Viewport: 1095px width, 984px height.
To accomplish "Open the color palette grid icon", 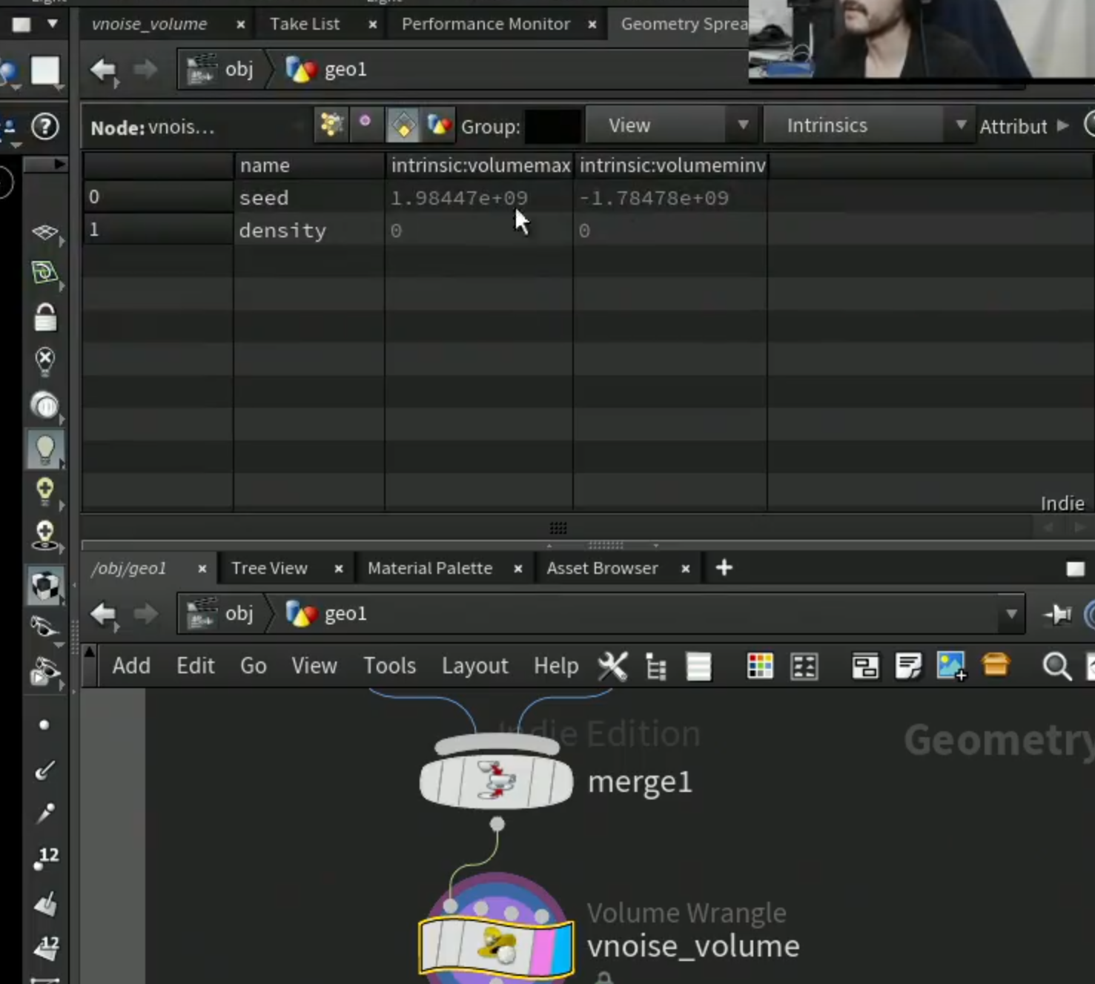I will [760, 666].
